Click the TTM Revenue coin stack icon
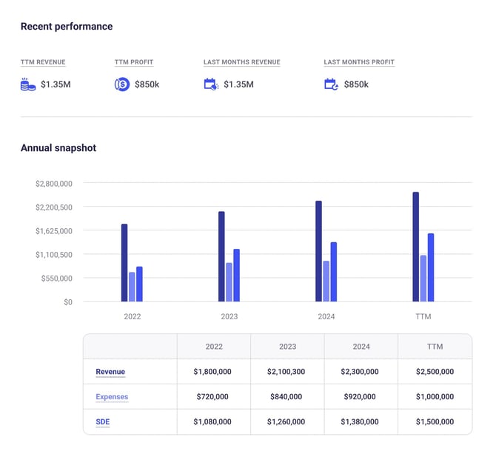The height and width of the screenshot is (457, 496). (28, 84)
